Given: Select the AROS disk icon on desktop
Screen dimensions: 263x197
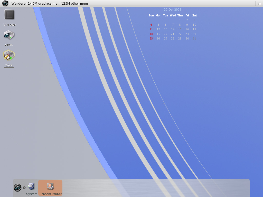Looking at the screenshot, I should 9,35.
